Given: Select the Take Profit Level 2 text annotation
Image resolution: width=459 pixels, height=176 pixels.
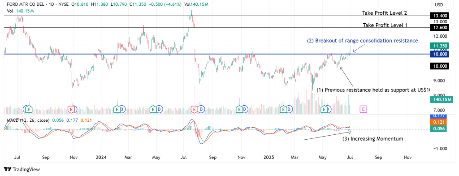Looking at the screenshot, I should (385, 13).
